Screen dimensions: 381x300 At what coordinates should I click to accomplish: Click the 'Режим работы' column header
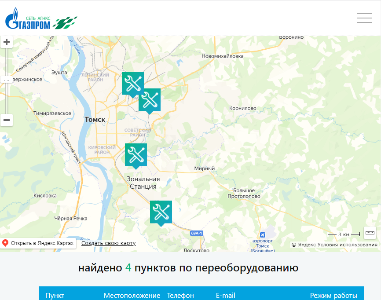tap(333, 296)
